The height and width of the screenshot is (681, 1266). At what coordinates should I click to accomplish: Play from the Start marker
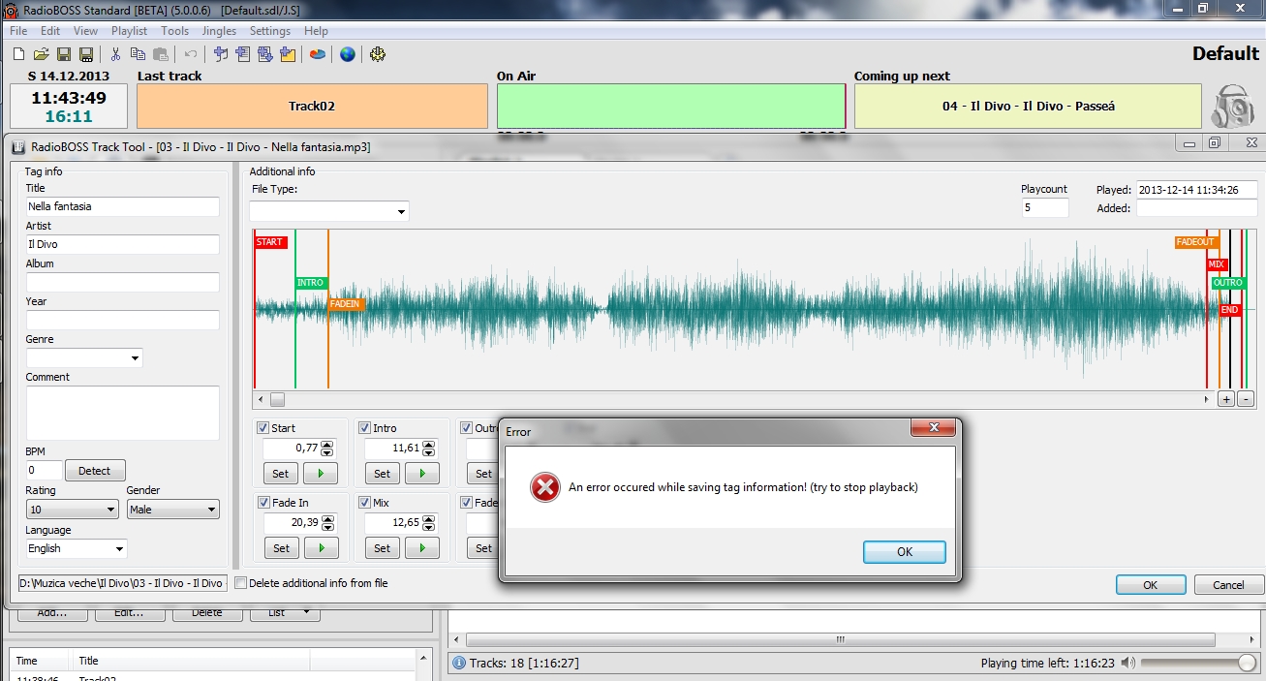tap(321, 474)
